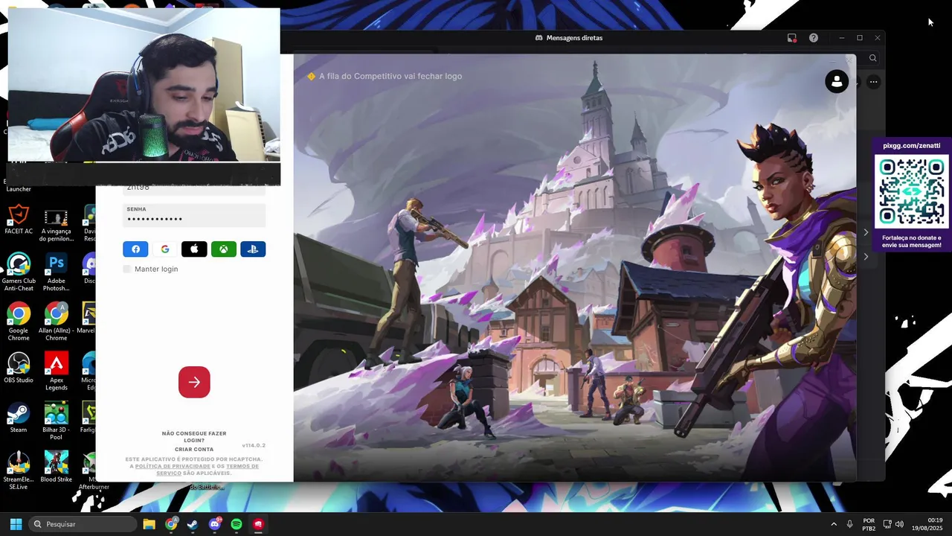Click the 'A fila do Competitivo vai fechar logo' notice
Screen dimensions: 952x536
click(385, 76)
